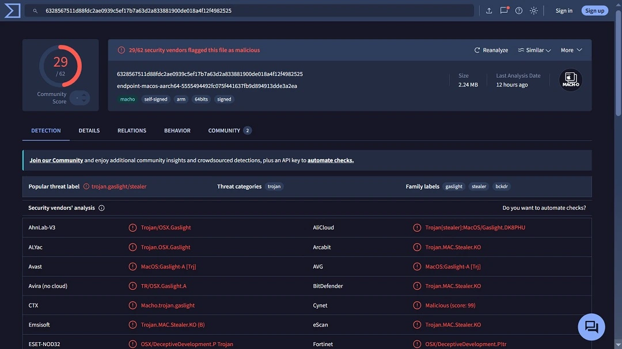This screenshot has height=349, width=622.
Task: Switch to the DETAILS tab
Action: point(89,131)
